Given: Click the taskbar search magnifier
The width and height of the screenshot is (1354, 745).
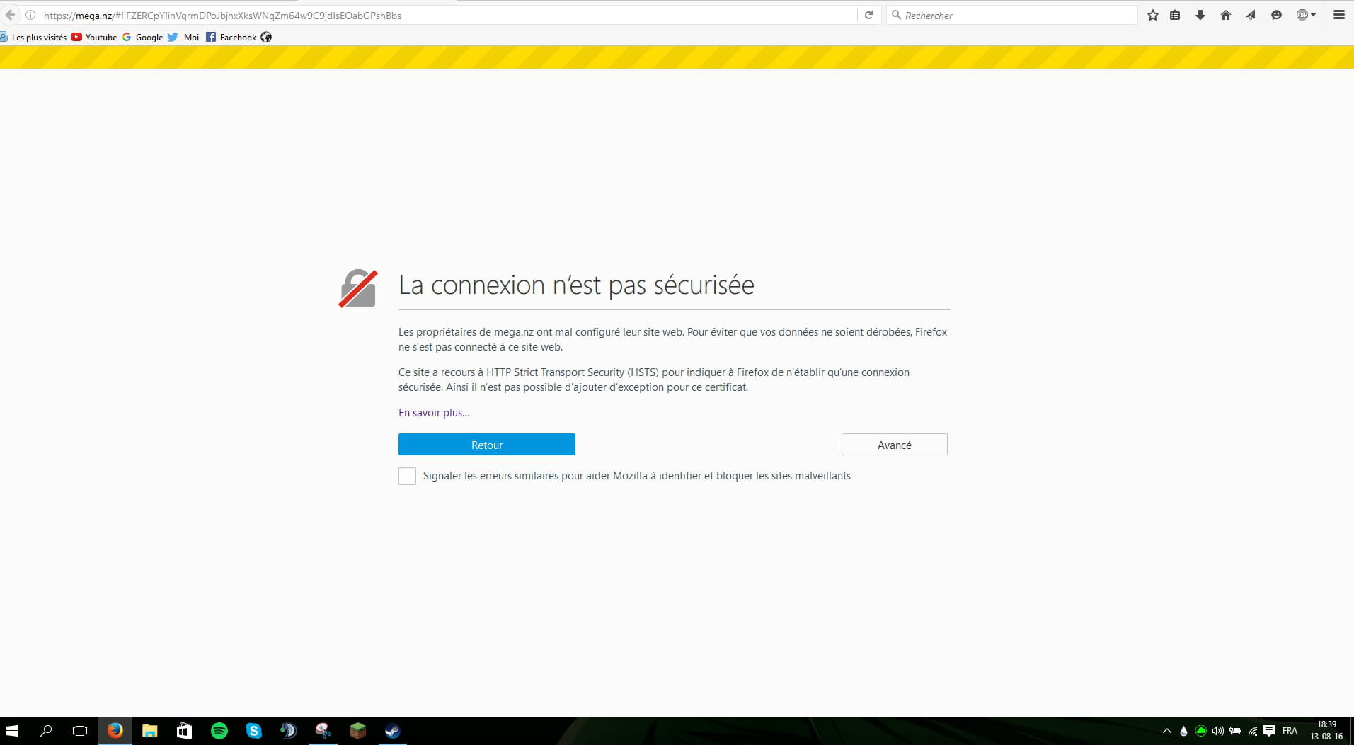Looking at the screenshot, I should [x=46, y=731].
